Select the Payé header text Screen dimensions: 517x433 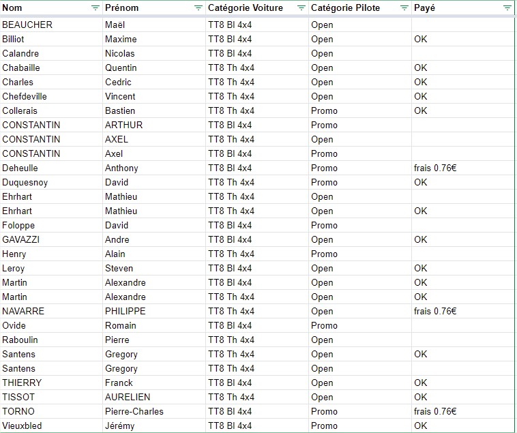pyautogui.click(x=424, y=8)
